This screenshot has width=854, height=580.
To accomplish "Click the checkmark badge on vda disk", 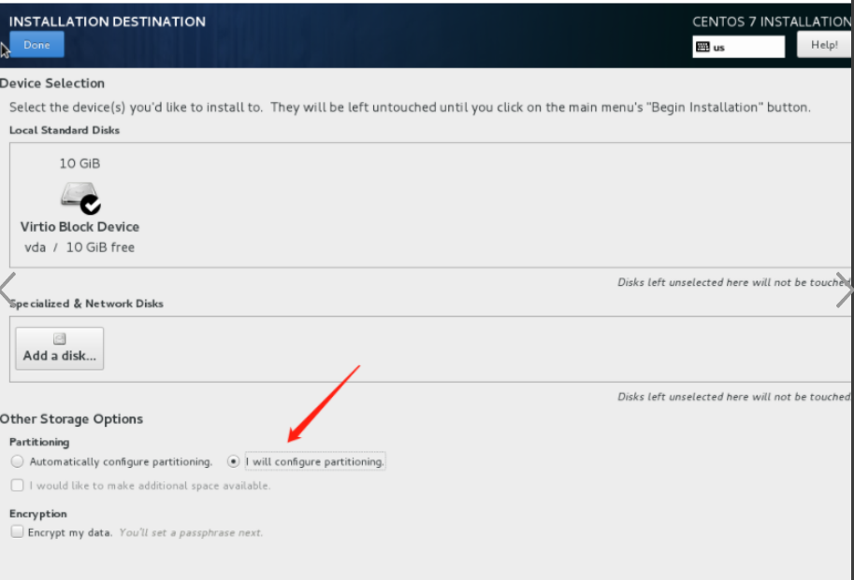I will pos(91,205).
